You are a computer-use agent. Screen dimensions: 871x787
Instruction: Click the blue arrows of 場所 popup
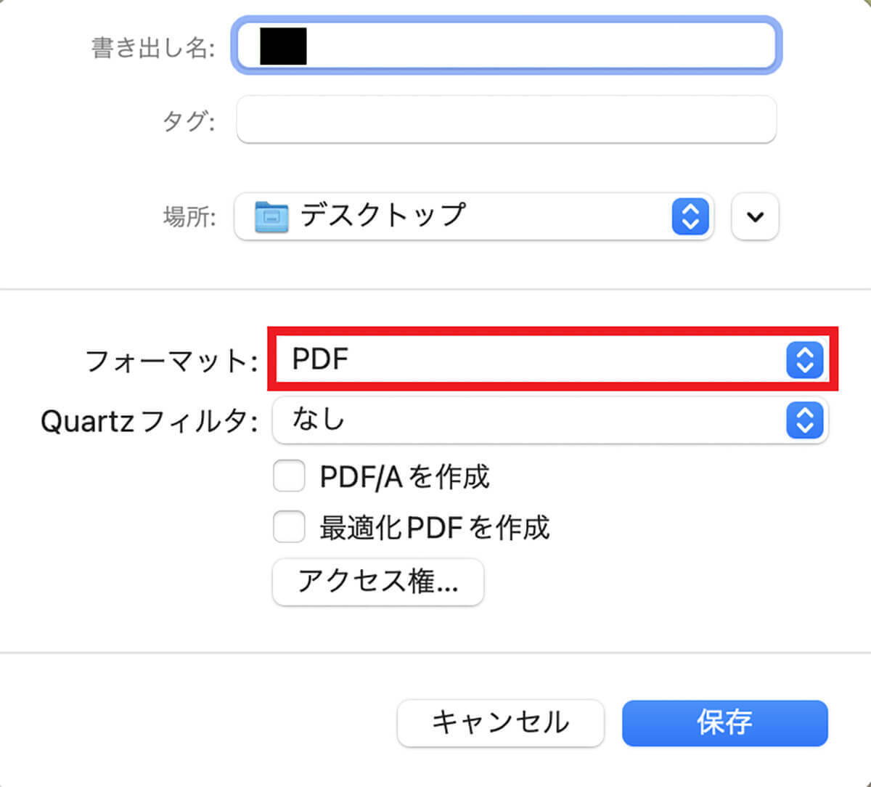coord(690,216)
